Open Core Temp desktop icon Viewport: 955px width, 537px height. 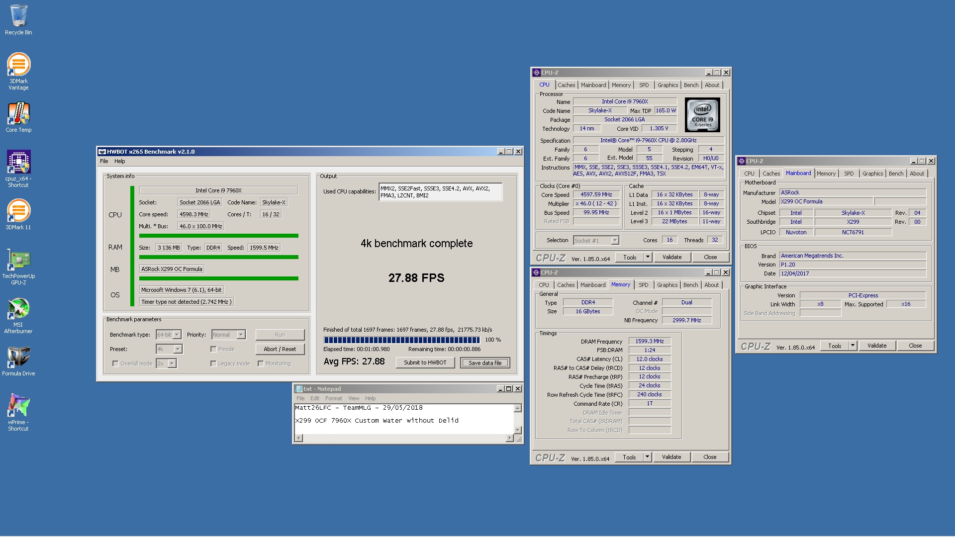[x=18, y=117]
